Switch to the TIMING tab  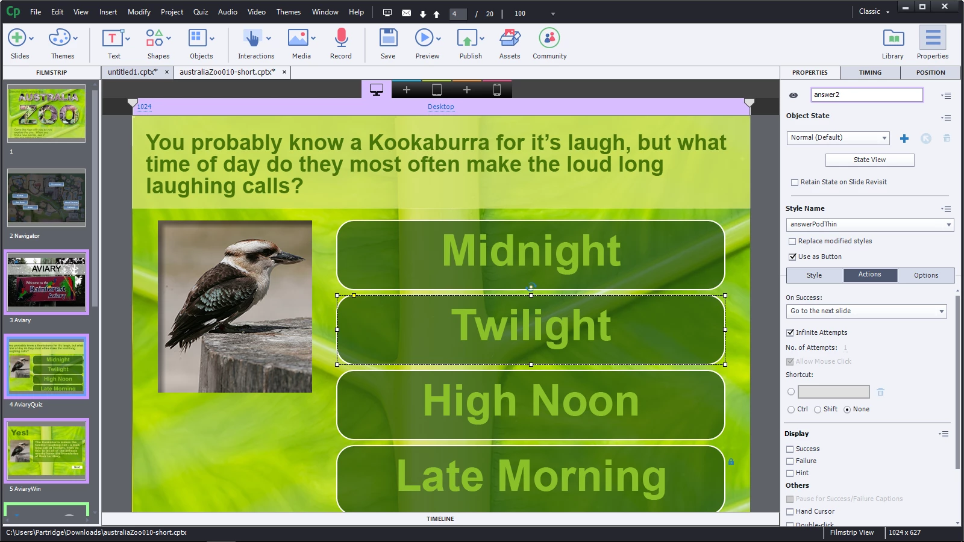pos(870,72)
